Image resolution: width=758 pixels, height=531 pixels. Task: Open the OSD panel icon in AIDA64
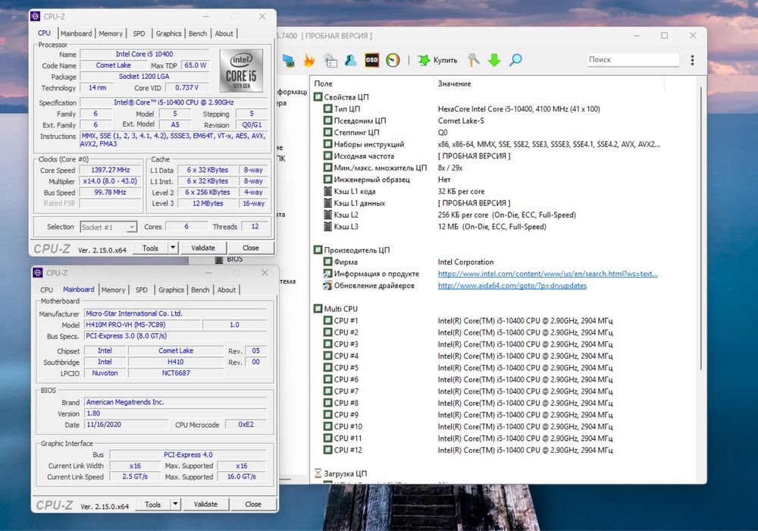[371, 60]
